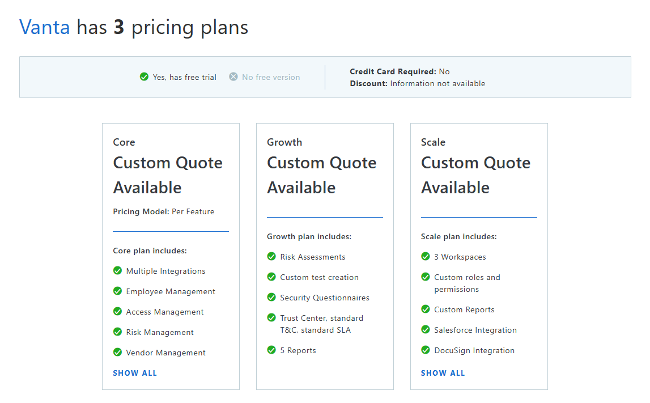The width and height of the screenshot is (650, 403).
Task: Click the check icon next to Salesforce Integration
Action: (426, 329)
